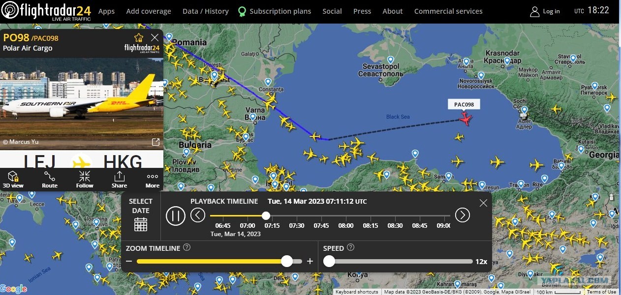This screenshot has height=295, width=621.
Task: Jump to 08:45 on timeline
Action: tap(420, 225)
